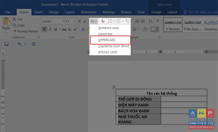The height and width of the screenshot is (132, 218).
Task: Open the font name dropdown
Action: [63, 21]
